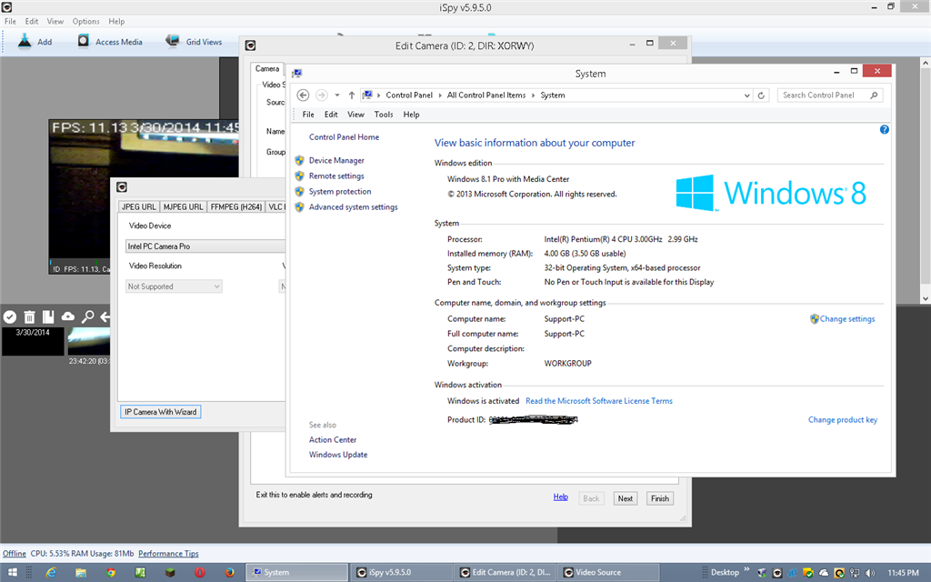Screen dimensions: 931x582
Task: Switch to the JPEG URL tab
Action: [138, 206]
